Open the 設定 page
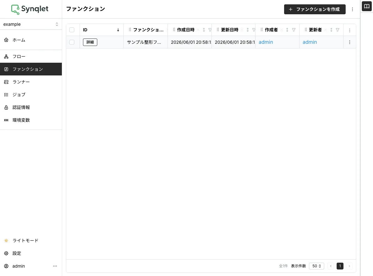Viewport: 373px width, 276px height. point(31,253)
